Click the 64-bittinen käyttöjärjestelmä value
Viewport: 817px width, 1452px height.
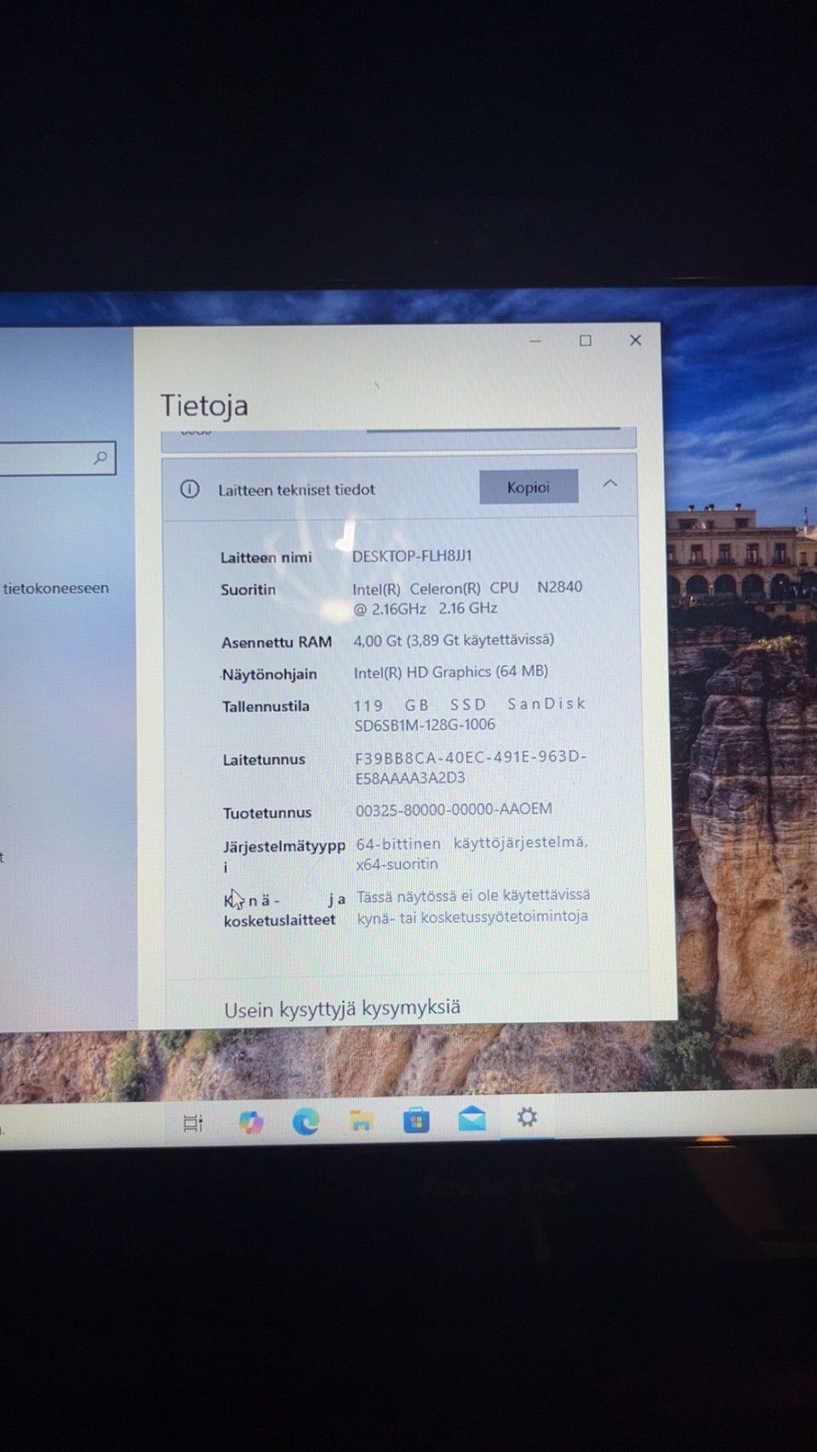[x=471, y=853]
